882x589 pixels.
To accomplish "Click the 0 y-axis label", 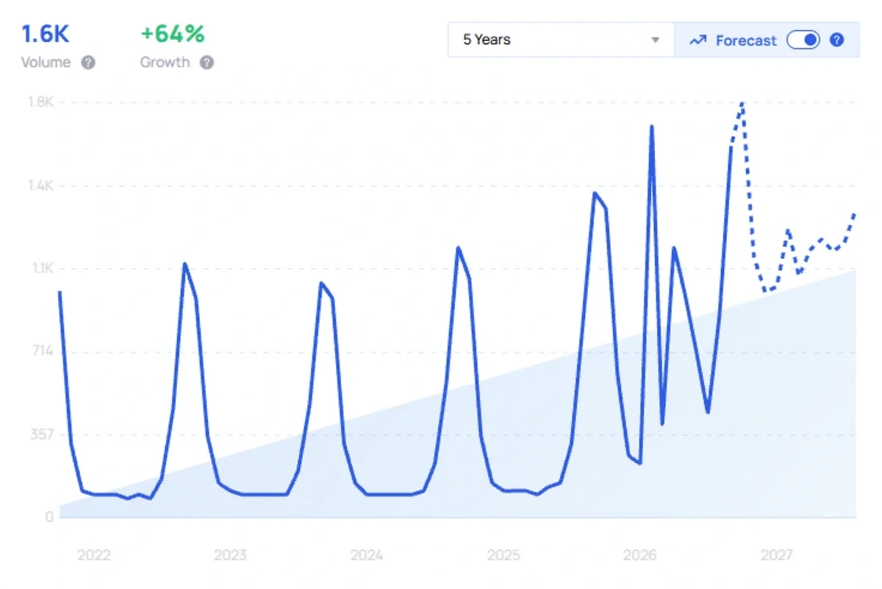I will [x=50, y=517].
